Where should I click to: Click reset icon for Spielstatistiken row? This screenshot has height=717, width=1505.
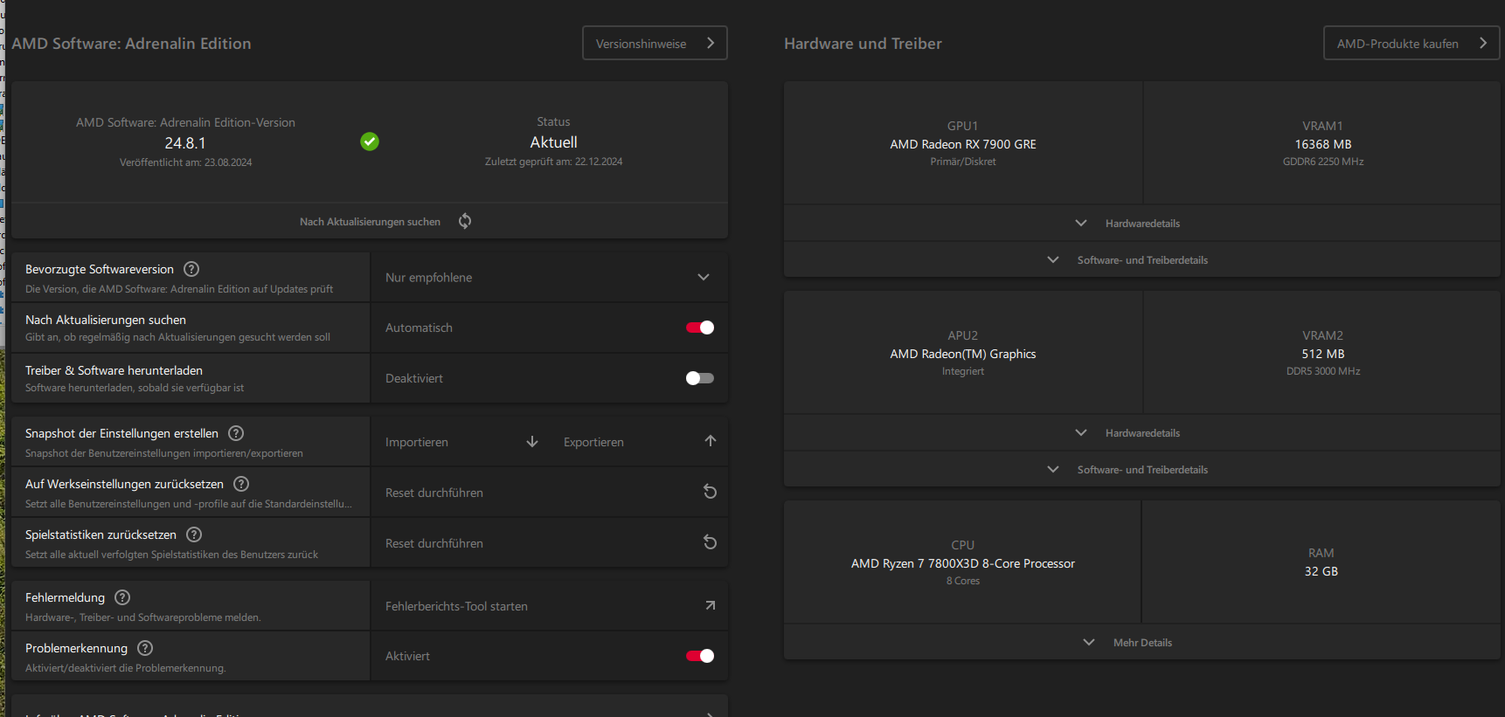[711, 542]
